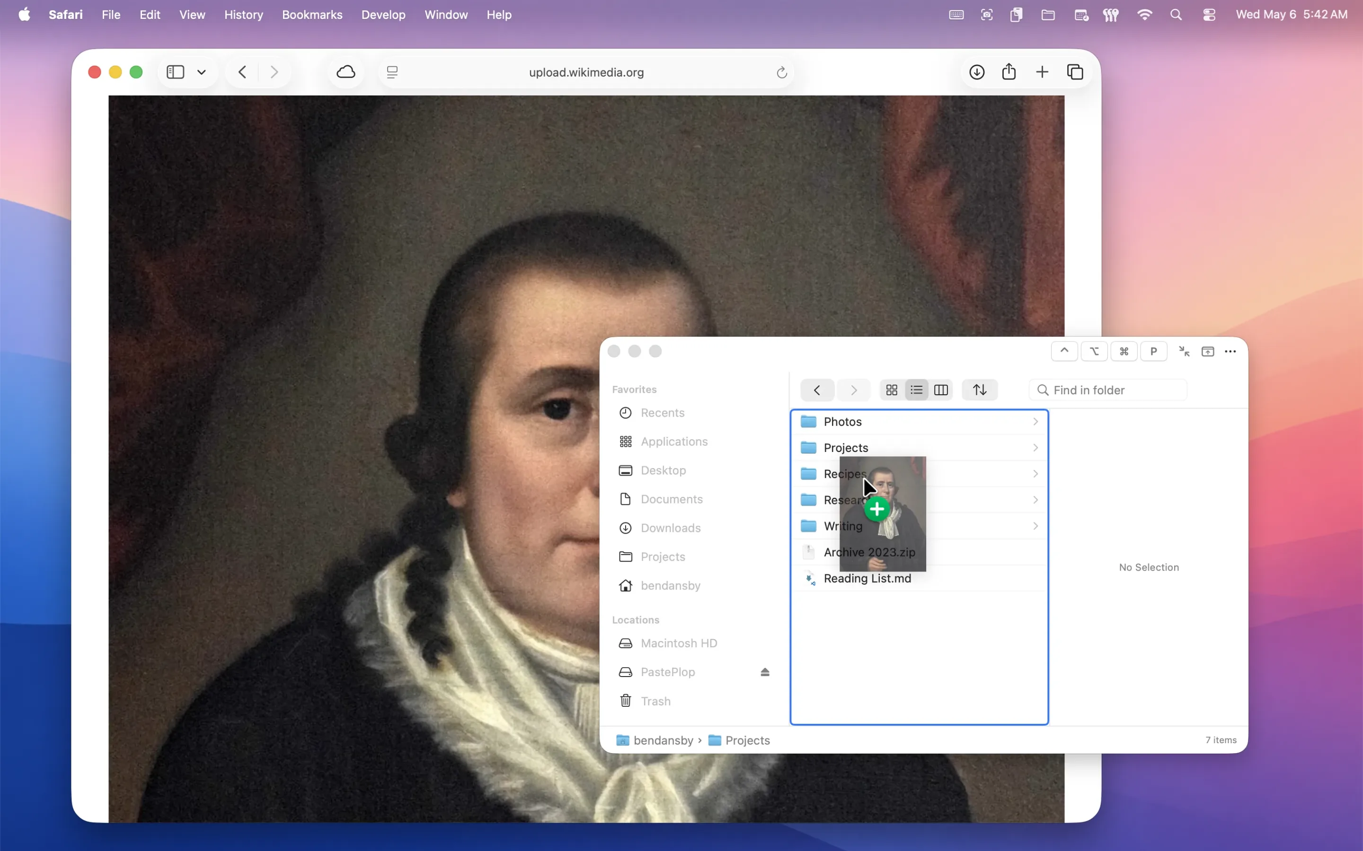Open Control Center in menu bar
1363x851 pixels.
(1209, 15)
